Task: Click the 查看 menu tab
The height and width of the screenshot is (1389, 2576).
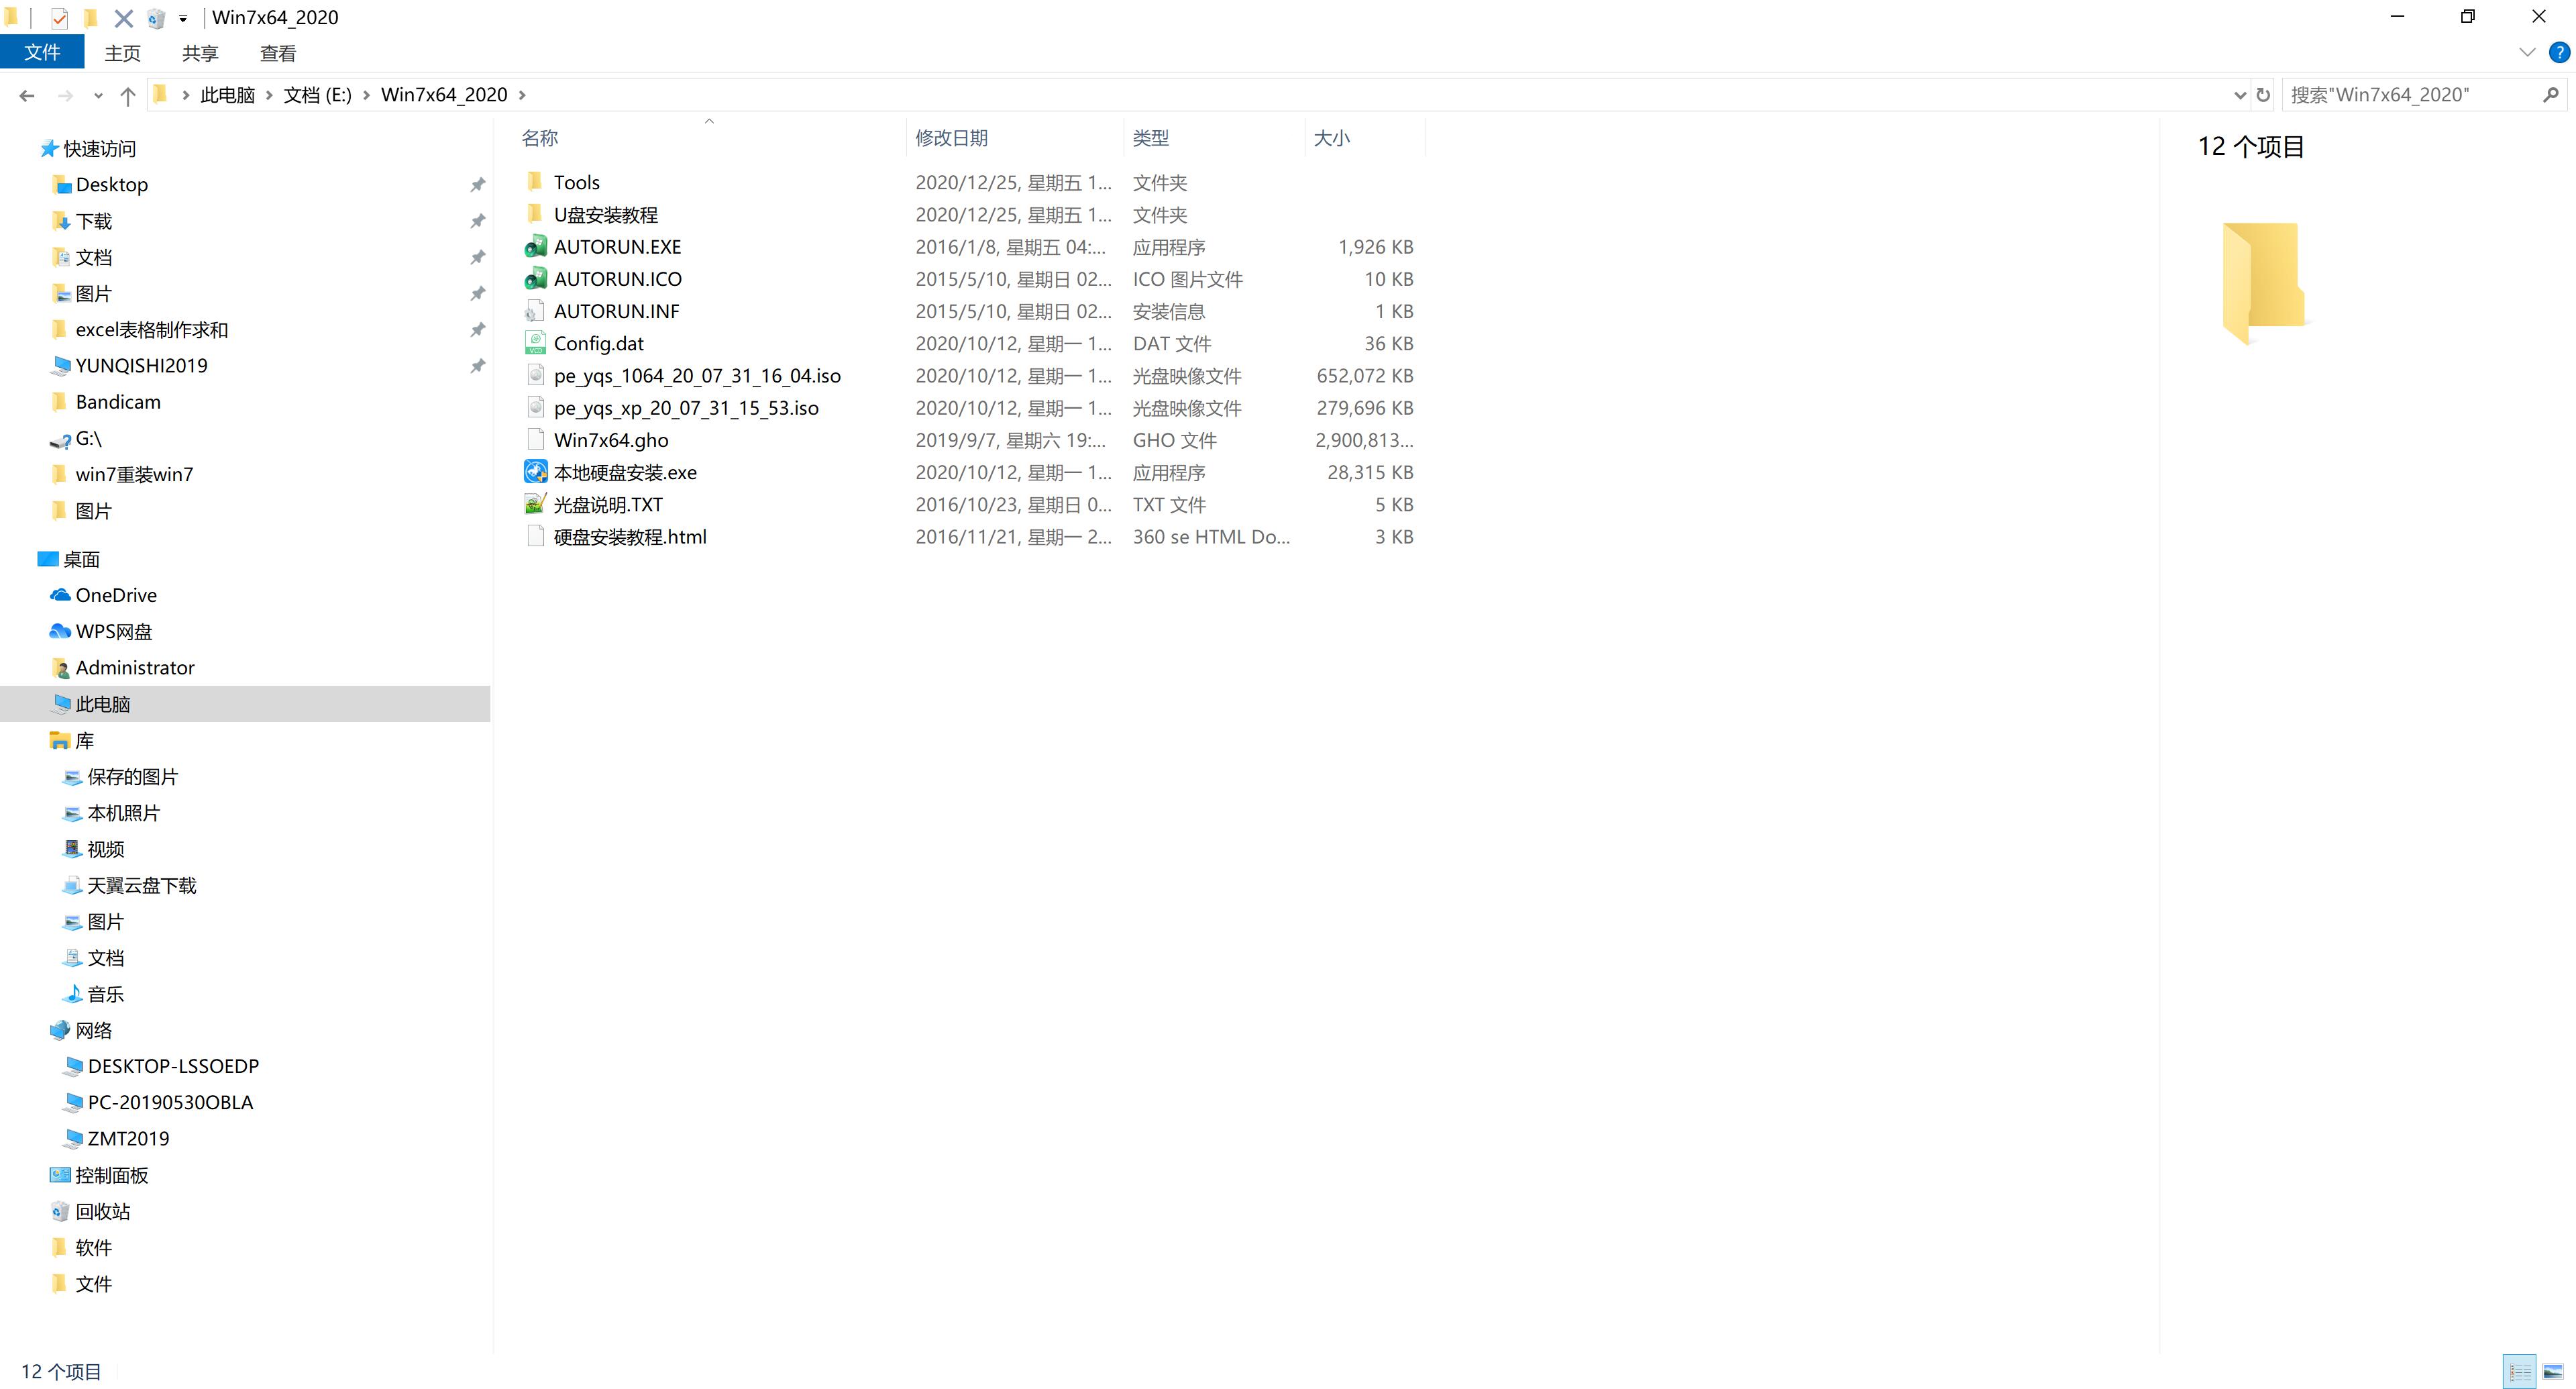Action: point(277,53)
